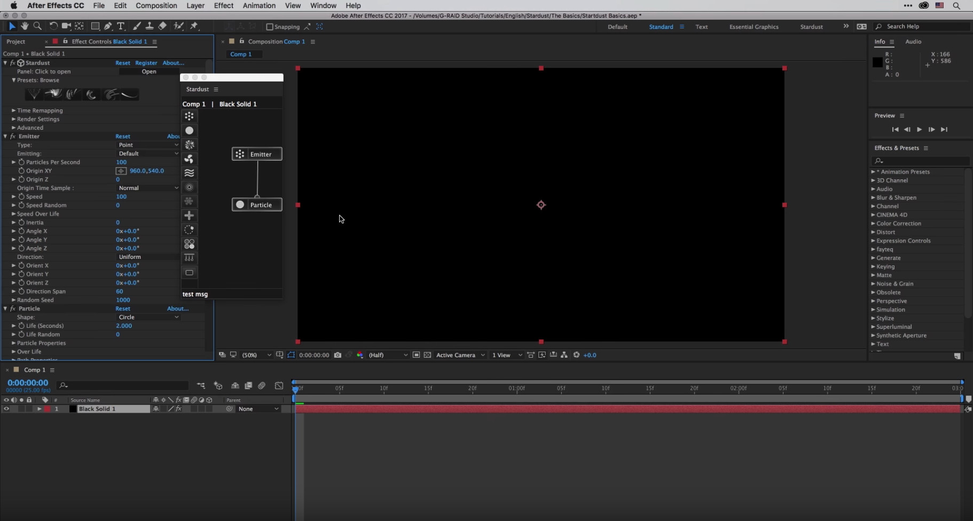
Task: Select the Eraser tool
Action: click(x=162, y=26)
